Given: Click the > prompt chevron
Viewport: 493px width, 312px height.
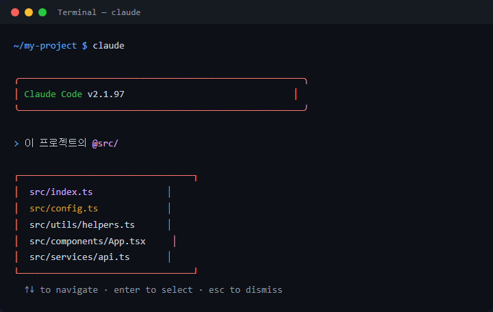Looking at the screenshot, I should tap(16, 144).
